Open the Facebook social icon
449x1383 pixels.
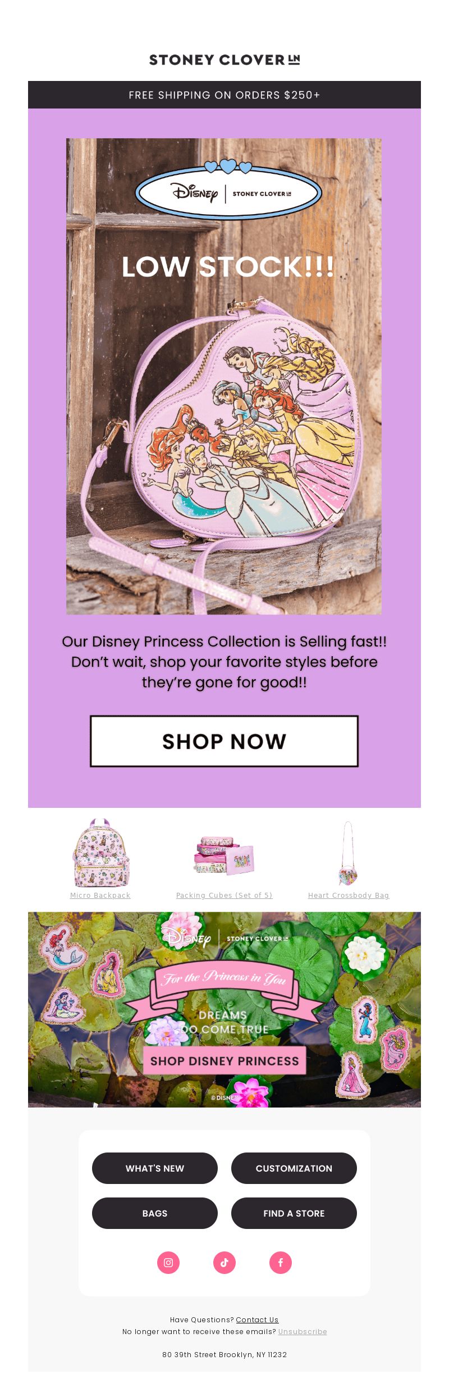(x=281, y=1263)
